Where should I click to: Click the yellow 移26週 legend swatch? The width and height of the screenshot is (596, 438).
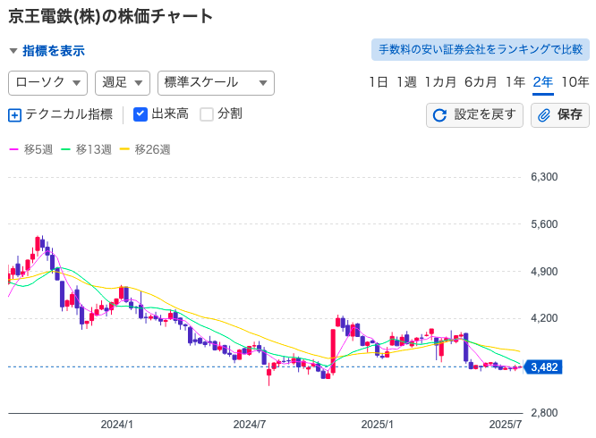pos(124,149)
